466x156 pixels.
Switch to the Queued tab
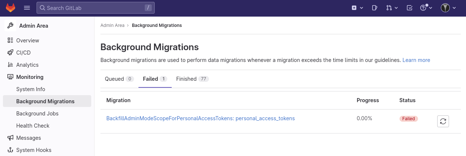tap(119, 79)
